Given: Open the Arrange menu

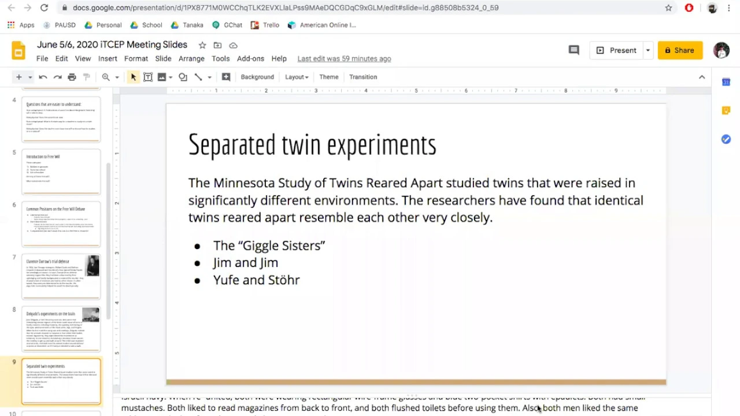Looking at the screenshot, I should 191,58.
